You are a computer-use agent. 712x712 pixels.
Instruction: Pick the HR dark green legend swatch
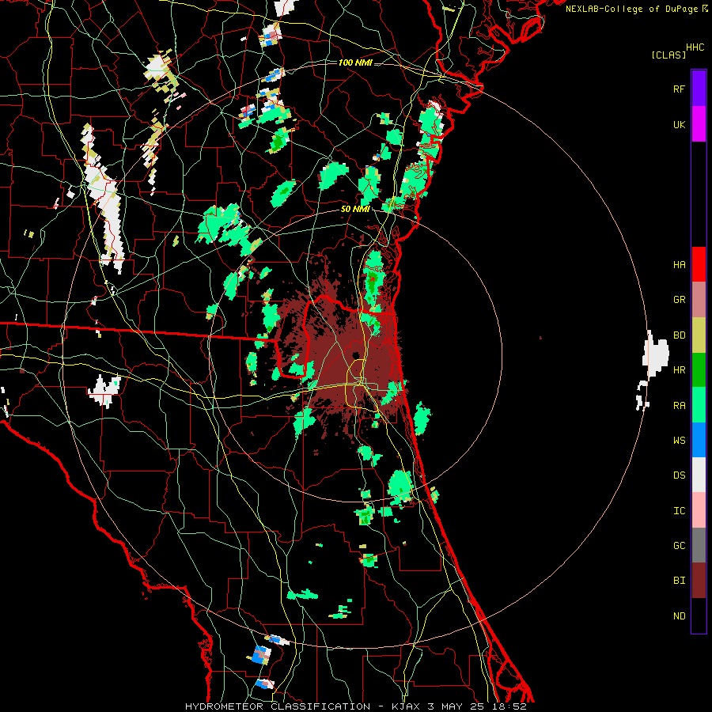tap(699, 370)
